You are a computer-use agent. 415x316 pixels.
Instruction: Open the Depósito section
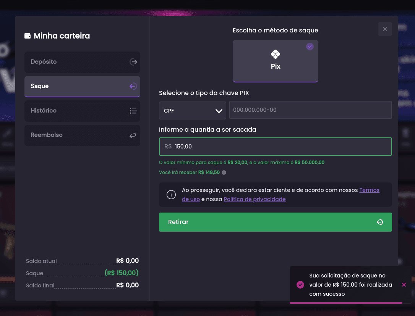tap(82, 62)
